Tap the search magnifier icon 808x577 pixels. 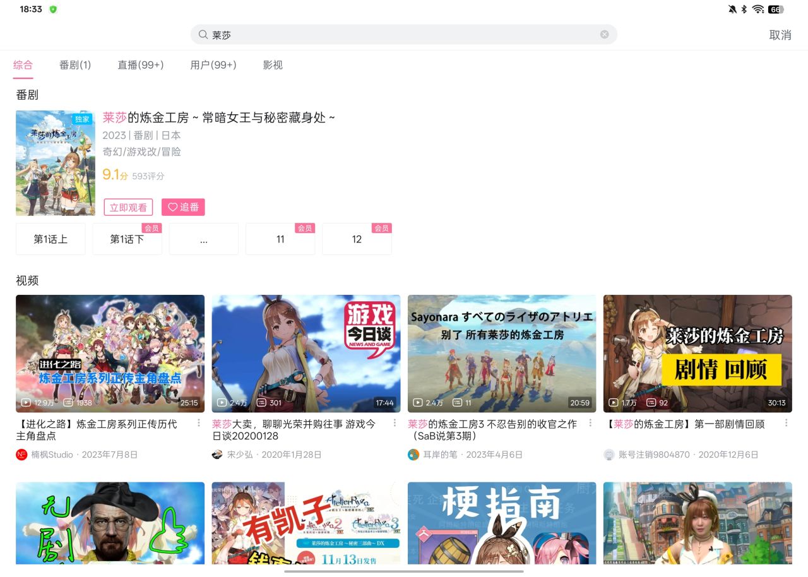(x=203, y=35)
